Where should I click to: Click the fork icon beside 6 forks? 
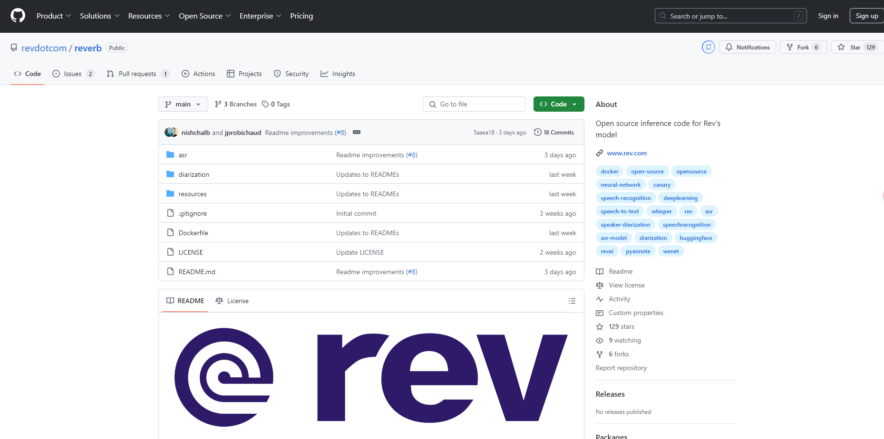point(600,354)
